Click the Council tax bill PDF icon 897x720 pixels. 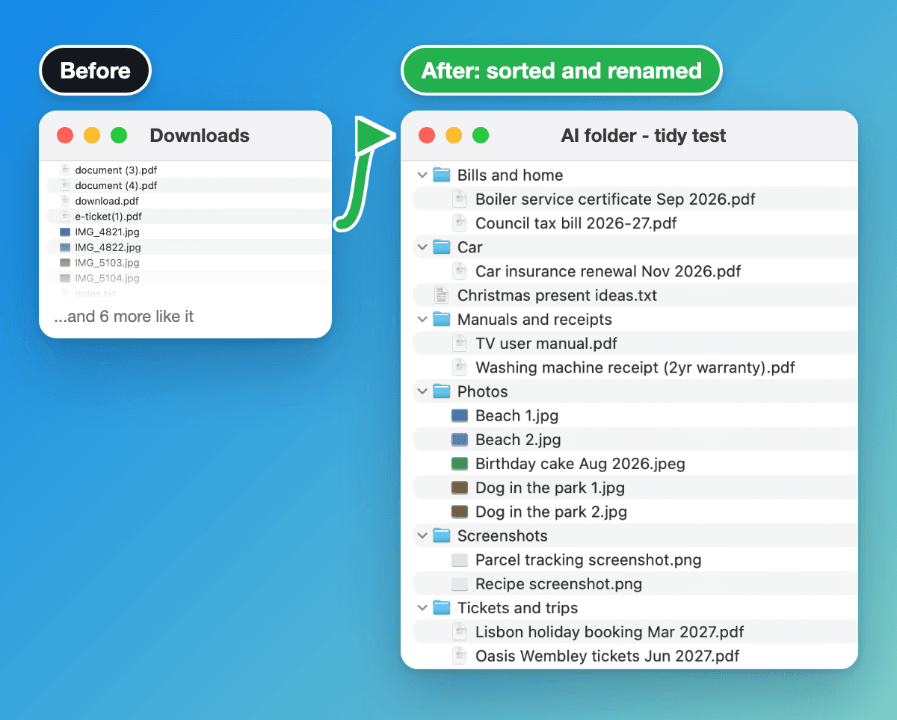(460, 223)
